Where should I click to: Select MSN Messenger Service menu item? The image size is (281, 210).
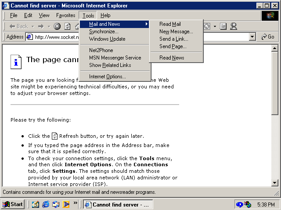pos(114,58)
